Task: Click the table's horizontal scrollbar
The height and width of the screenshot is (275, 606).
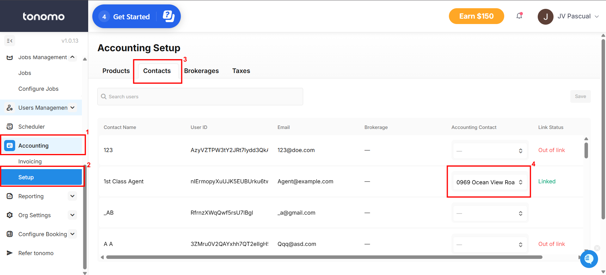Action: click(x=324, y=257)
